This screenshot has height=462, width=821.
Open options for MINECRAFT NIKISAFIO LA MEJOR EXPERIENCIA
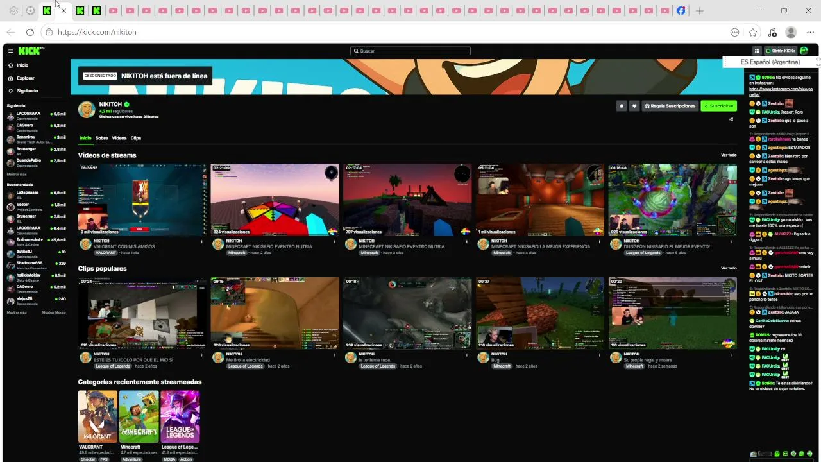(x=600, y=241)
